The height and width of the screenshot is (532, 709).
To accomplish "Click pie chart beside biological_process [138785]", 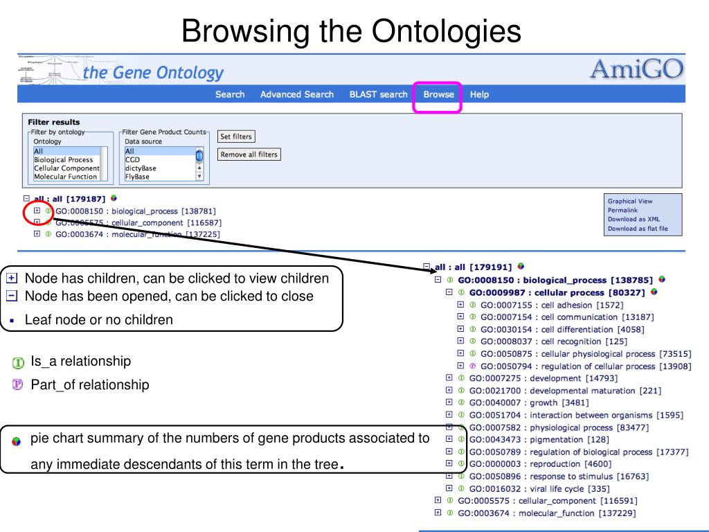I will click(662, 279).
